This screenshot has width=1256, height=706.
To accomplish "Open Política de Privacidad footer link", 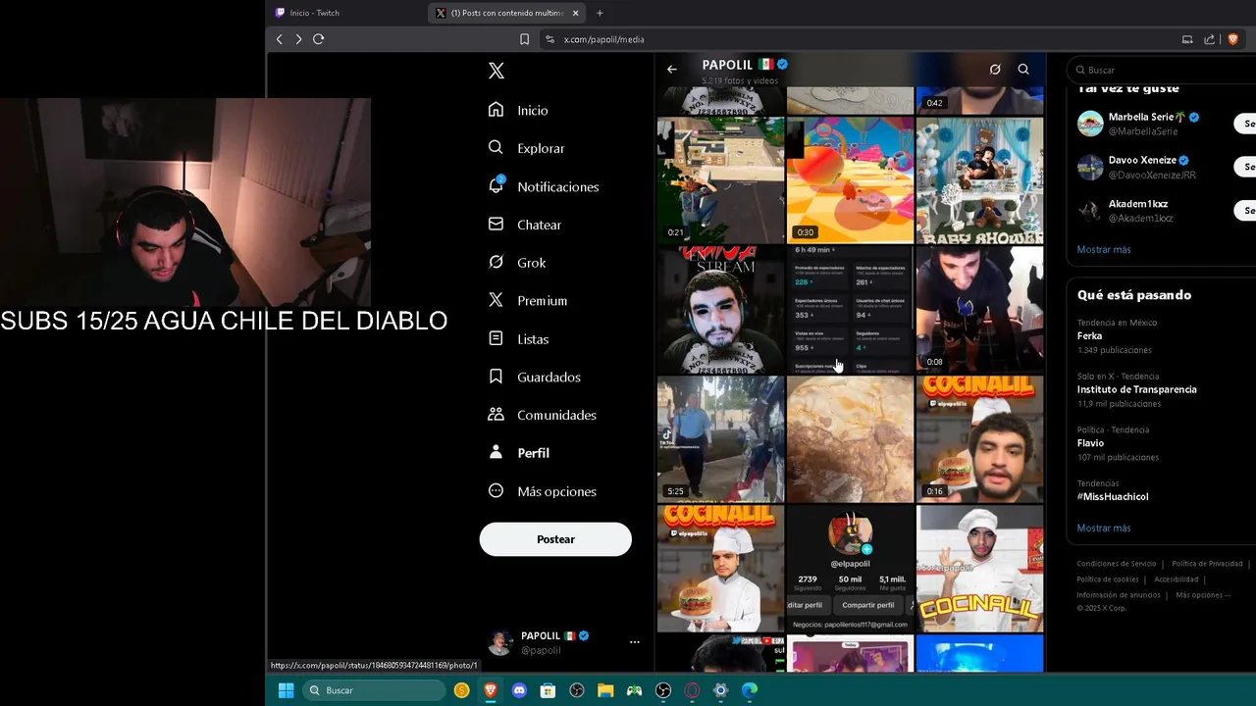I will tap(1207, 564).
